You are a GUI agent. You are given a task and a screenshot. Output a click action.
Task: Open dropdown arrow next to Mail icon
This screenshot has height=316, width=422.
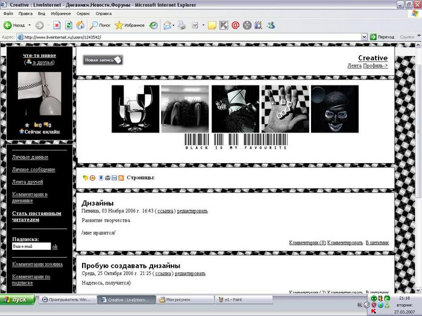pyautogui.click(x=174, y=25)
